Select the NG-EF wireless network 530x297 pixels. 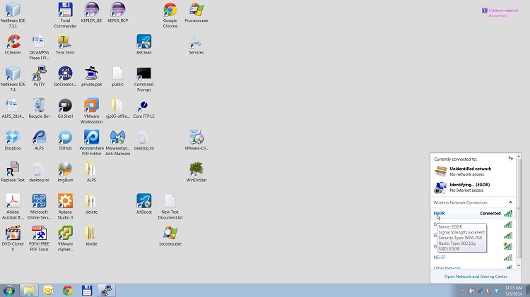click(473, 257)
